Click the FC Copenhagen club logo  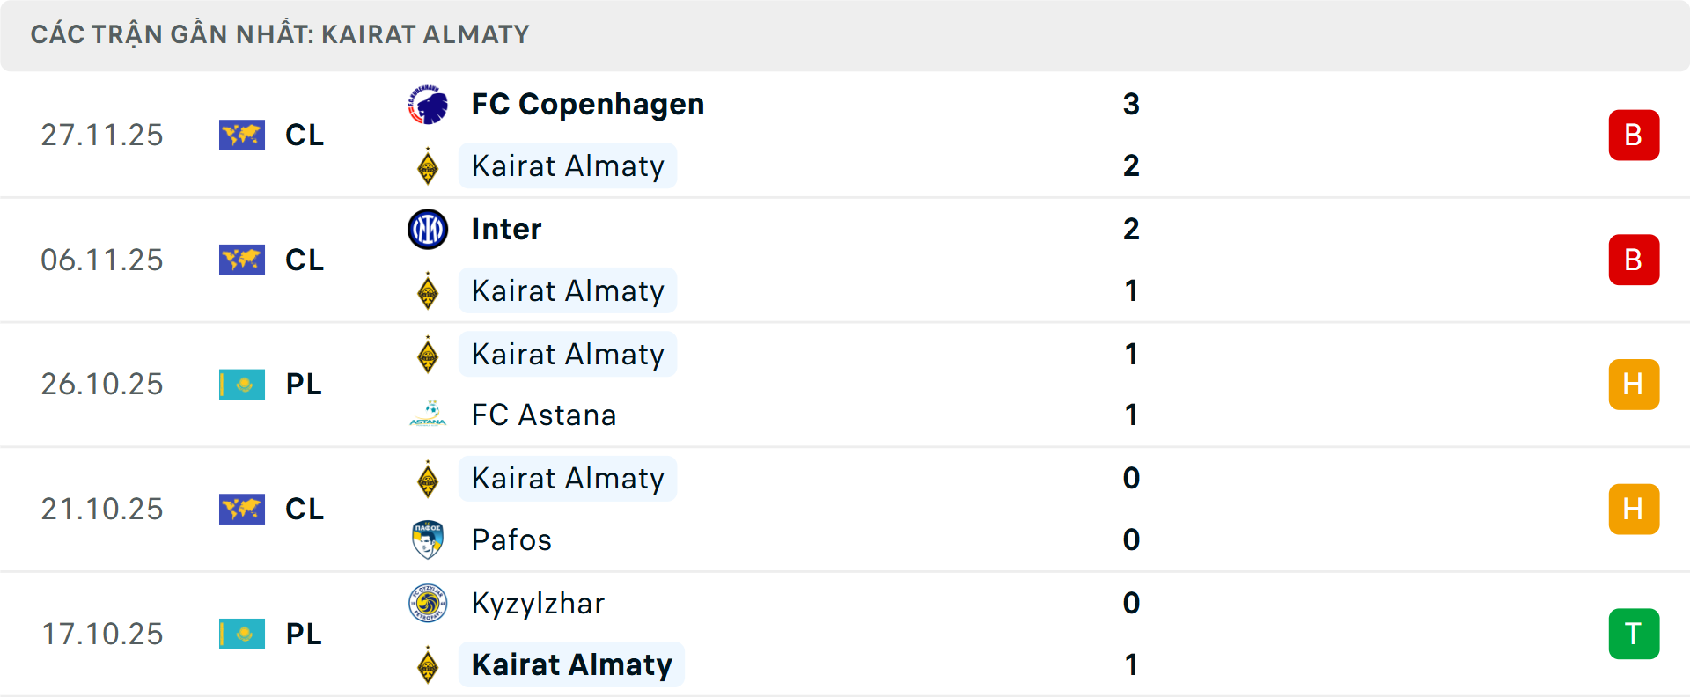click(x=428, y=106)
